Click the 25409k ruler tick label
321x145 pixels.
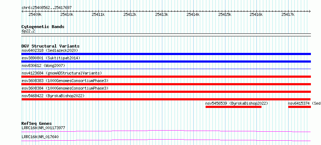pos(35,14)
